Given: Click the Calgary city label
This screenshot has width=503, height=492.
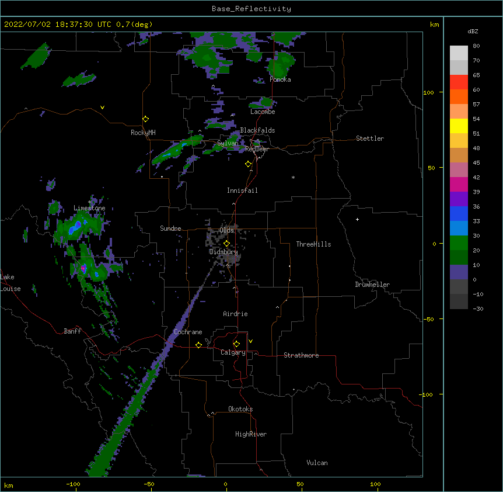Looking at the screenshot, I should click(x=233, y=352).
